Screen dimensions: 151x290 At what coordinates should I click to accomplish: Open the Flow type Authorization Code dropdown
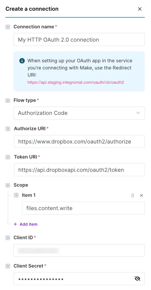click(79, 113)
